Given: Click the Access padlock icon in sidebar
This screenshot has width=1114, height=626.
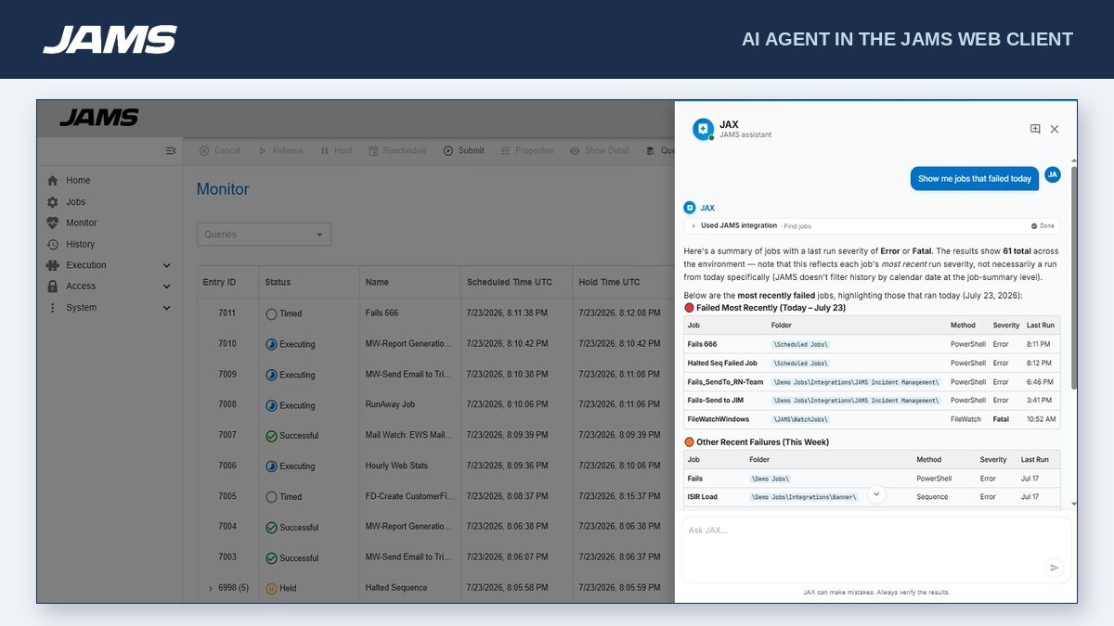Looking at the screenshot, I should click(52, 287).
